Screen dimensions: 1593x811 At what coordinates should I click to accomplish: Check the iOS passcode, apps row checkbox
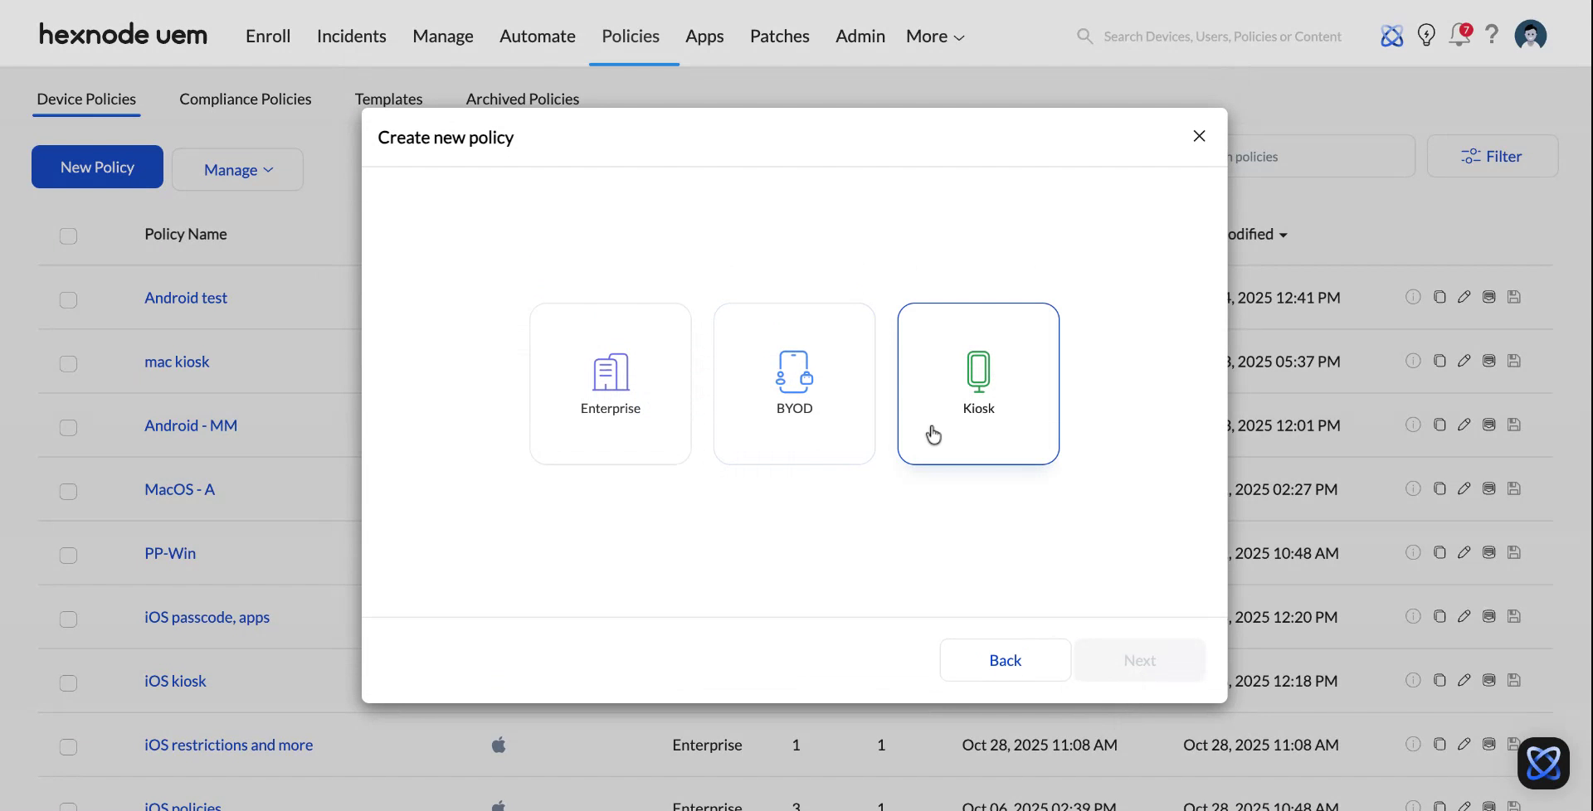pyautogui.click(x=68, y=619)
